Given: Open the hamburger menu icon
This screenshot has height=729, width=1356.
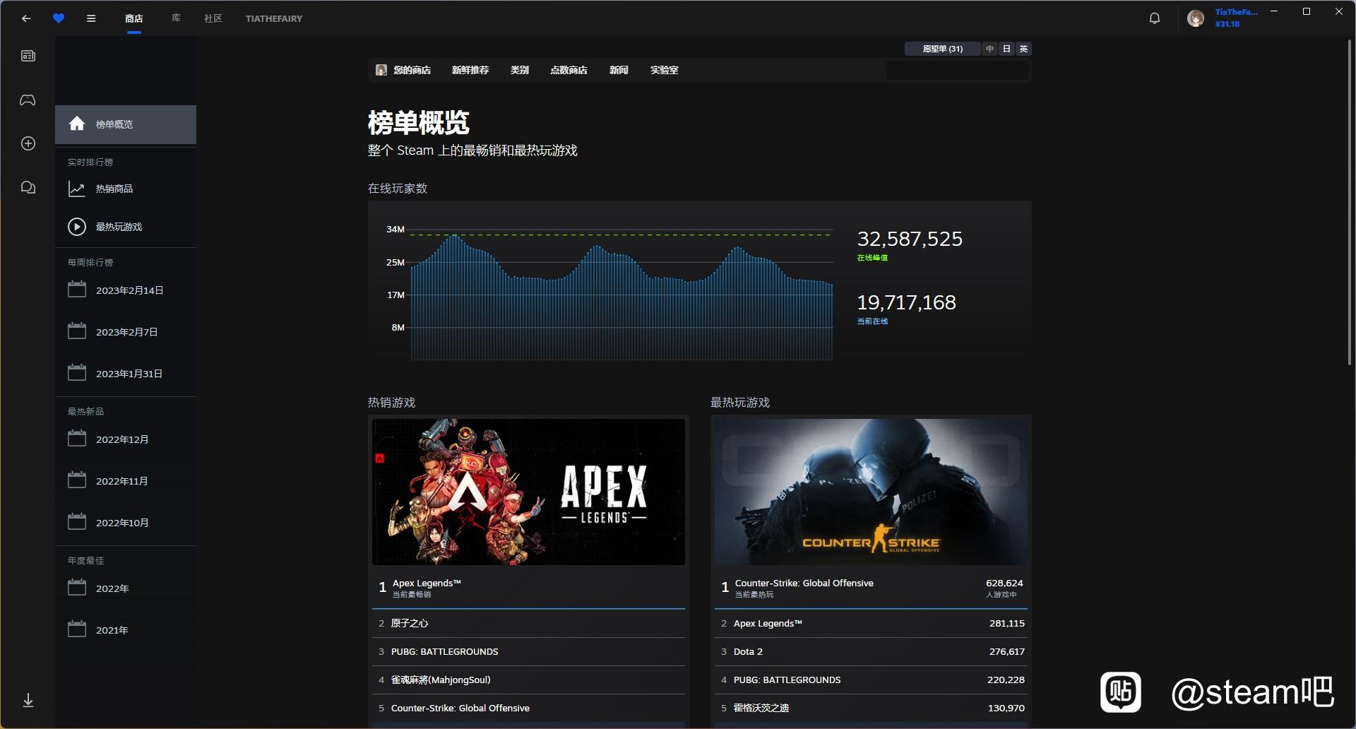Looking at the screenshot, I should (91, 19).
